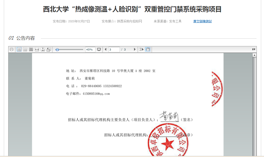
Task: Click the contact name 董菊莉
Action: [90, 78]
